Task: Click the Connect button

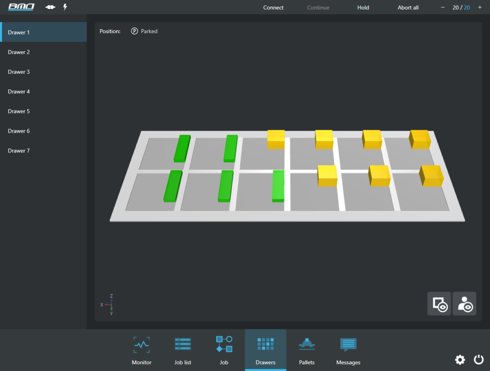Action: pos(273,8)
